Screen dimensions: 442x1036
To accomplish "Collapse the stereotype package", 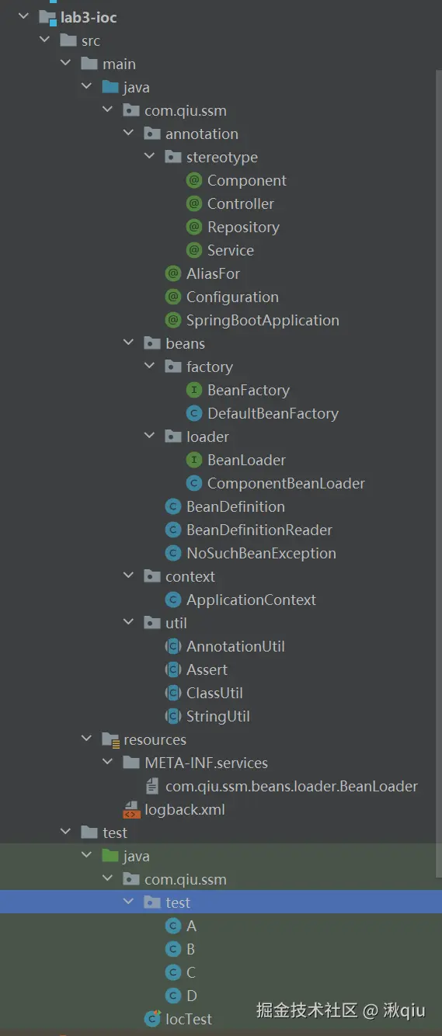I will [x=150, y=157].
